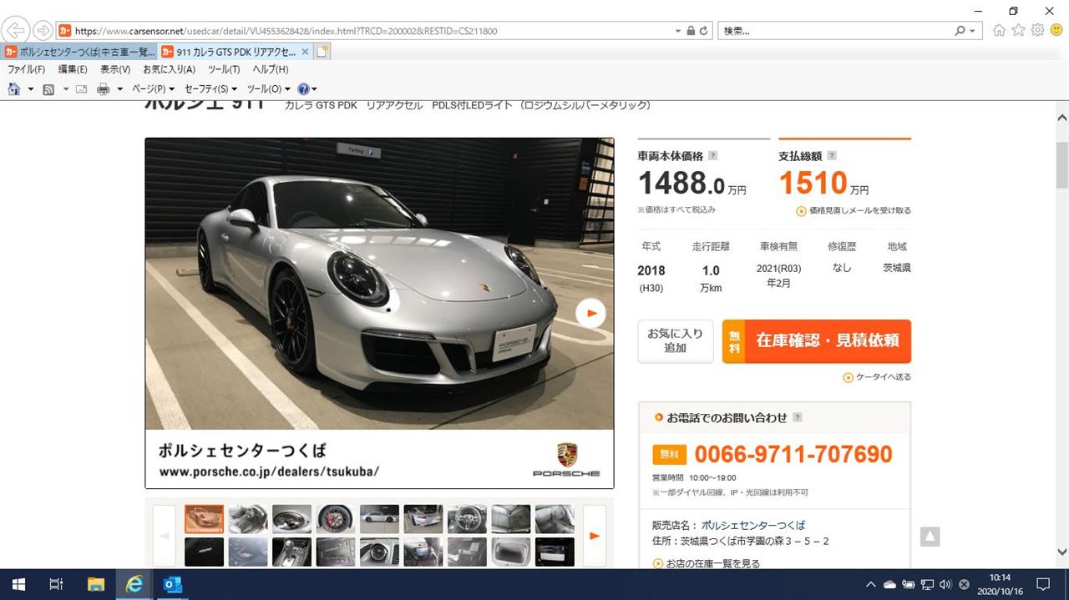Open the volume control in system tray

pos(945,584)
